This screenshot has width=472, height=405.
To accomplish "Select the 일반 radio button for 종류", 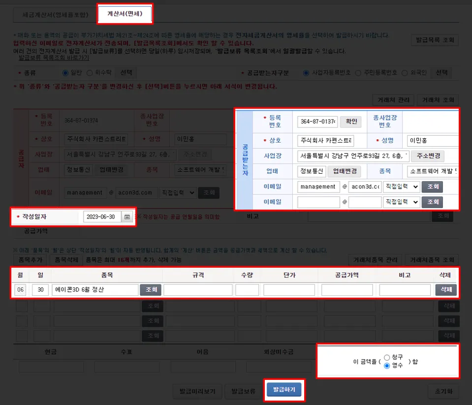I will click(x=65, y=73).
